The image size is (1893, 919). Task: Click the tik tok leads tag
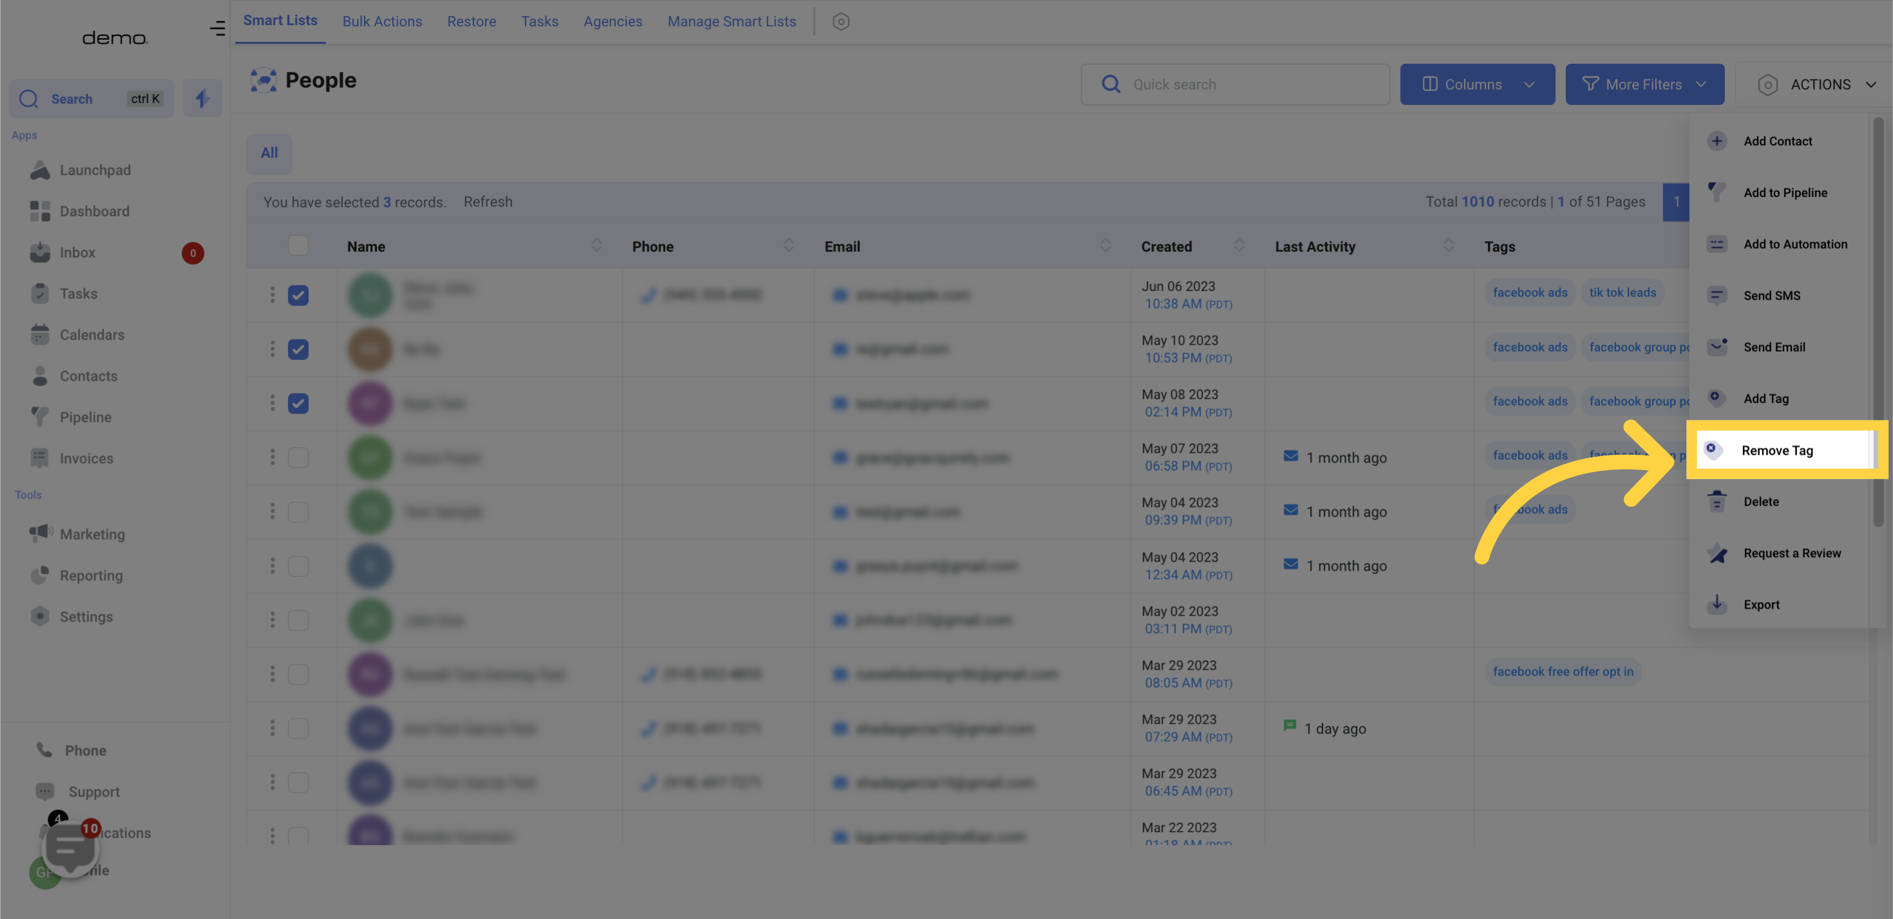click(x=1622, y=292)
